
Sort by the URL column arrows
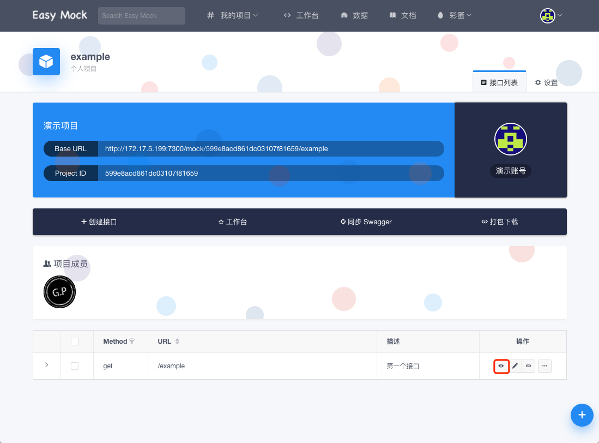tap(177, 342)
